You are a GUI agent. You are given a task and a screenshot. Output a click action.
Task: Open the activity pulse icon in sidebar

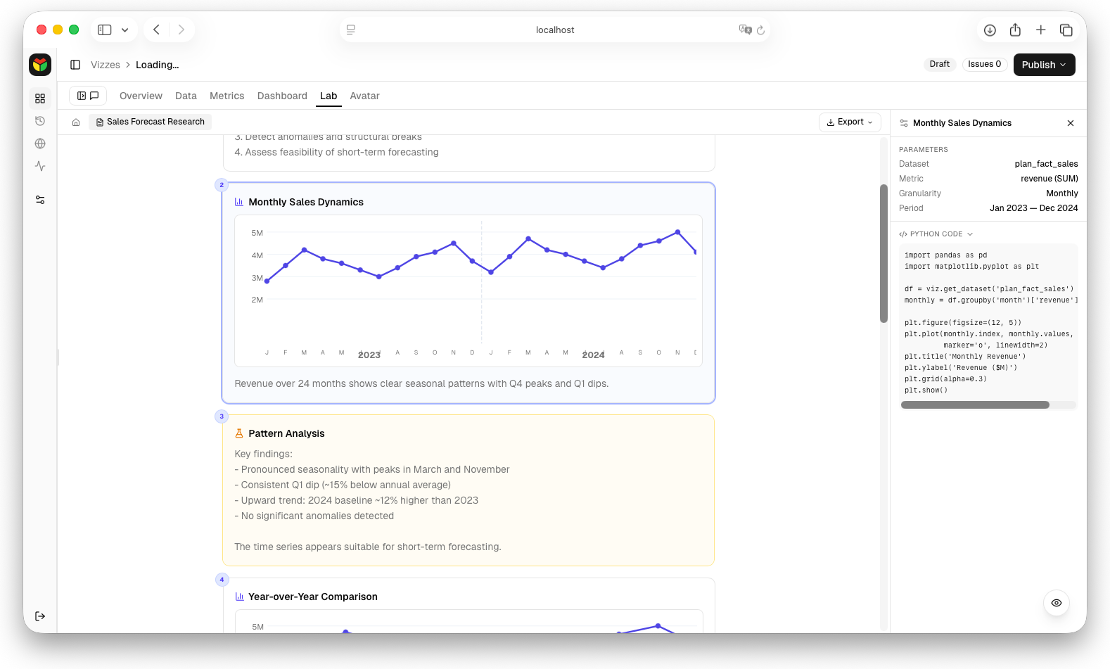pos(40,166)
